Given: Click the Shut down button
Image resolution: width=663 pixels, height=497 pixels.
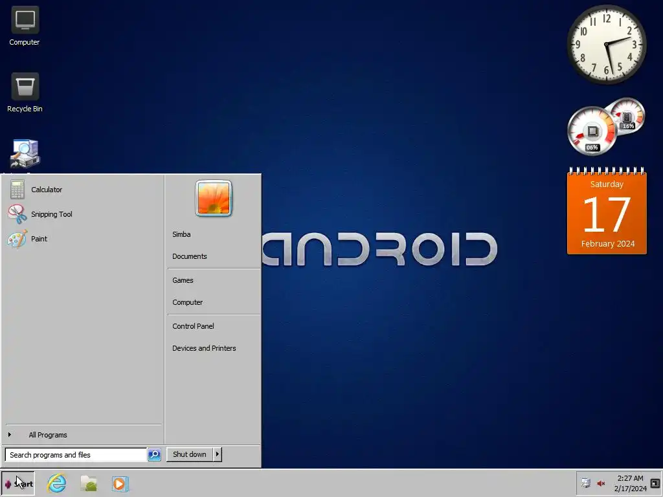Looking at the screenshot, I should point(190,454).
